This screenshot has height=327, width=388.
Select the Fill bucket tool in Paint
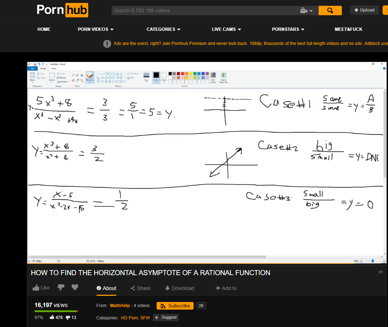pos(77,75)
